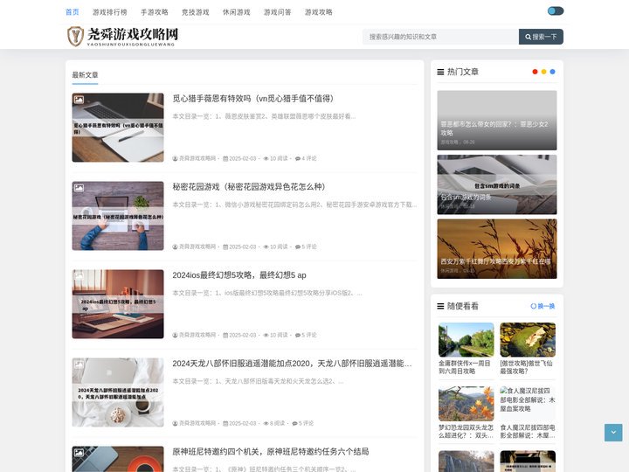Click the image badge icon on 秘密花园 thumbnail

click(79, 187)
